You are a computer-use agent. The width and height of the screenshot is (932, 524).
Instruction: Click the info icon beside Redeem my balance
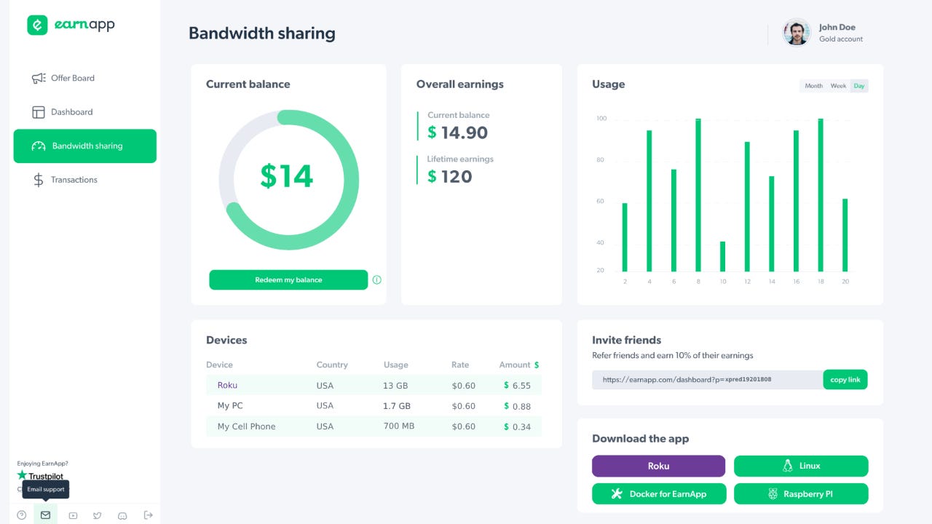tap(377, 279)
